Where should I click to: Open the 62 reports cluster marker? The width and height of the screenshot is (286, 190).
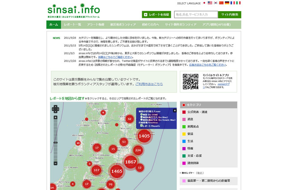[x=130, y=119]
